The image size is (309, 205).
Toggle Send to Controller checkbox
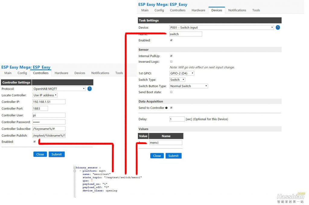(171, 108)
